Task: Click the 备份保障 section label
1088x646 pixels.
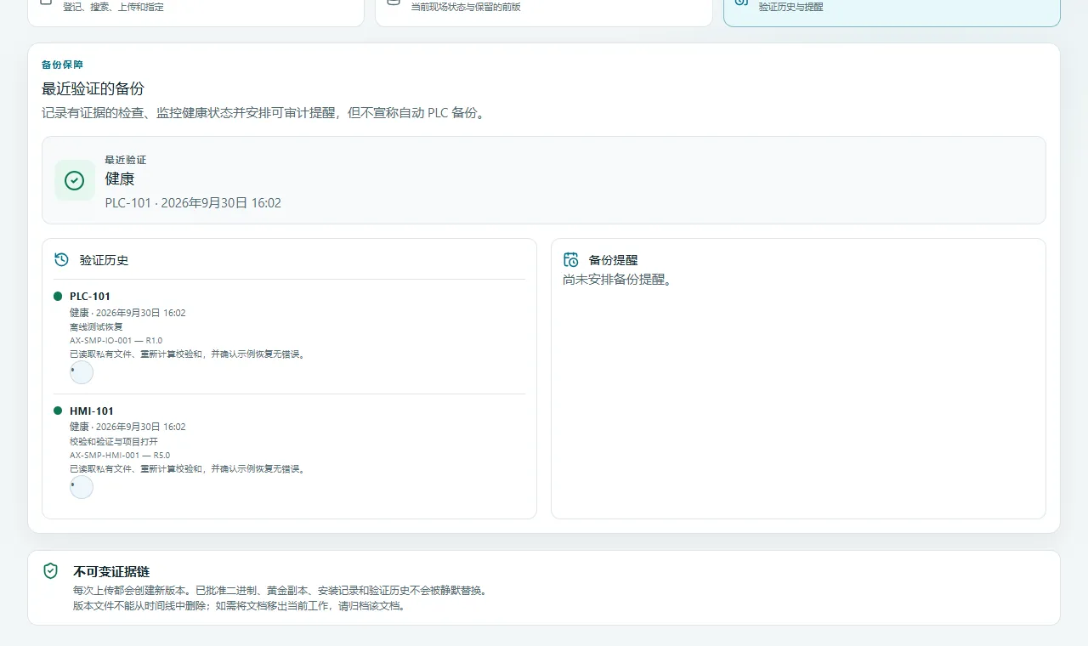Action: (x=62, y=65)
